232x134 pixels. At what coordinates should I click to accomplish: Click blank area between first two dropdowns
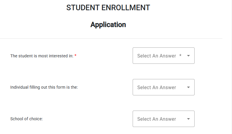click(x=163, y=71)
